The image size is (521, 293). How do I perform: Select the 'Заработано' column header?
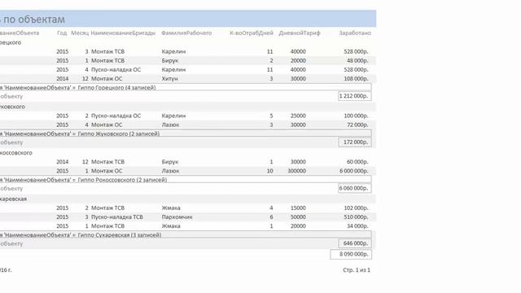click(x=355, y=33)
